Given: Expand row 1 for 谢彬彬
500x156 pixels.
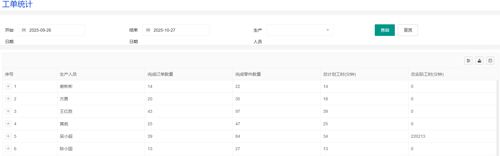Looking at the screenshot, I should [x=8, y=86].
